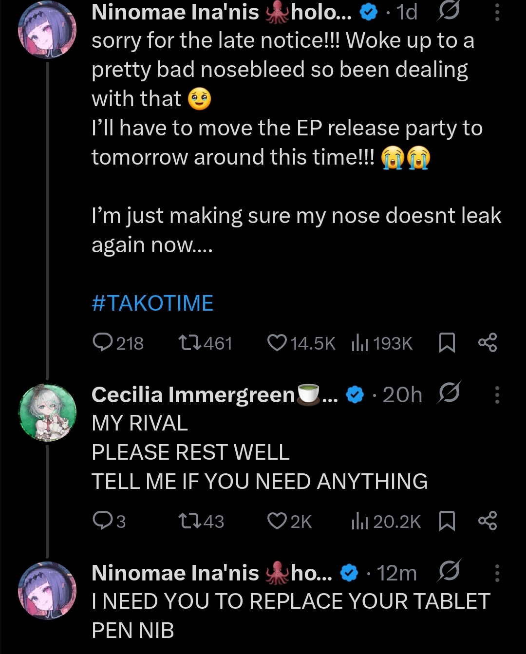The height and width of the screenshot is (654, 526).
Task: Open more options on Cecilia's reply
Action: [497, 394]
